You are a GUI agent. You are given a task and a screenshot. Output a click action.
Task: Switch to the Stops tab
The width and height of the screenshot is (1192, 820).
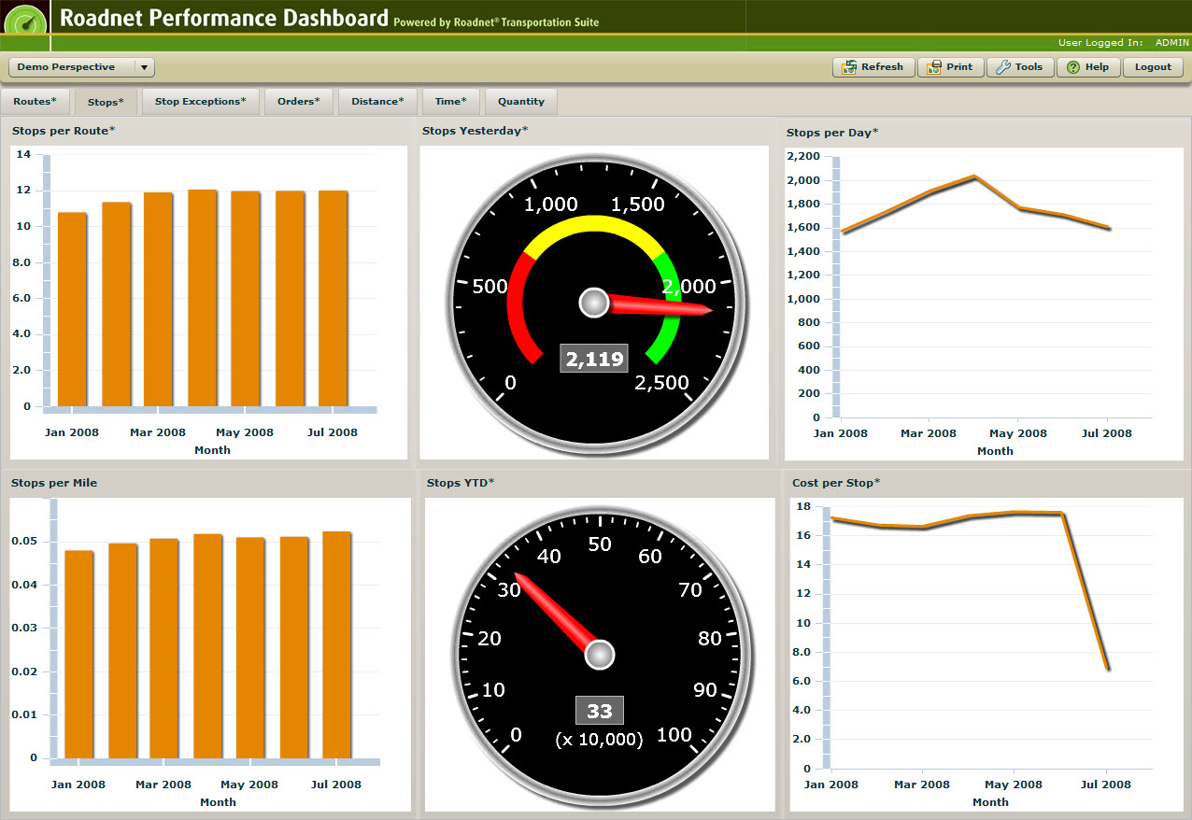click(106, 101)
